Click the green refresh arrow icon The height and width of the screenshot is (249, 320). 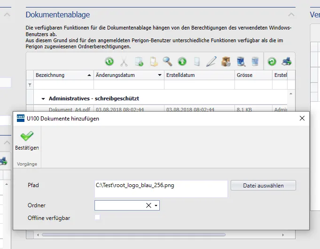(272, 61)
